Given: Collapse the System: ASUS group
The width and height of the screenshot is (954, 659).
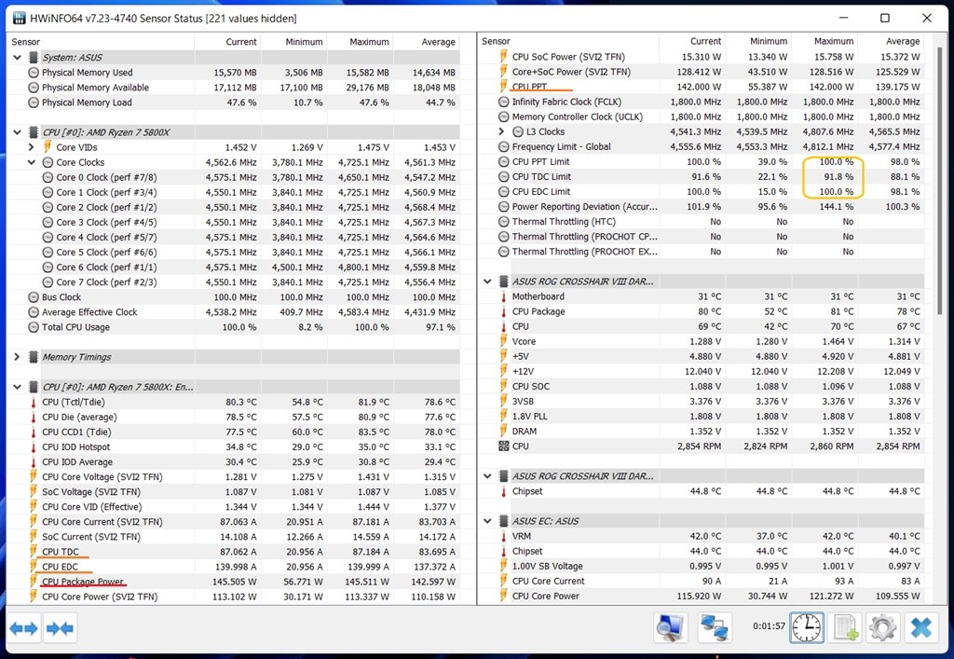Looking at the screenshot, I should pos(17,57).
